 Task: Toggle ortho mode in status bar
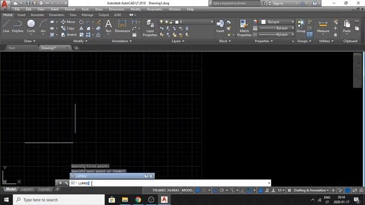pyautogui.click(x=215, y=190)
